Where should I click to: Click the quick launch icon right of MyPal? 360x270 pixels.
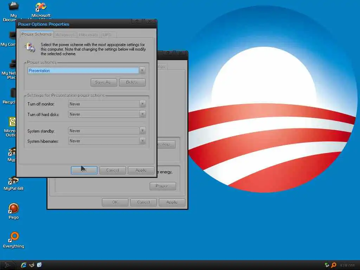[39, 265]
